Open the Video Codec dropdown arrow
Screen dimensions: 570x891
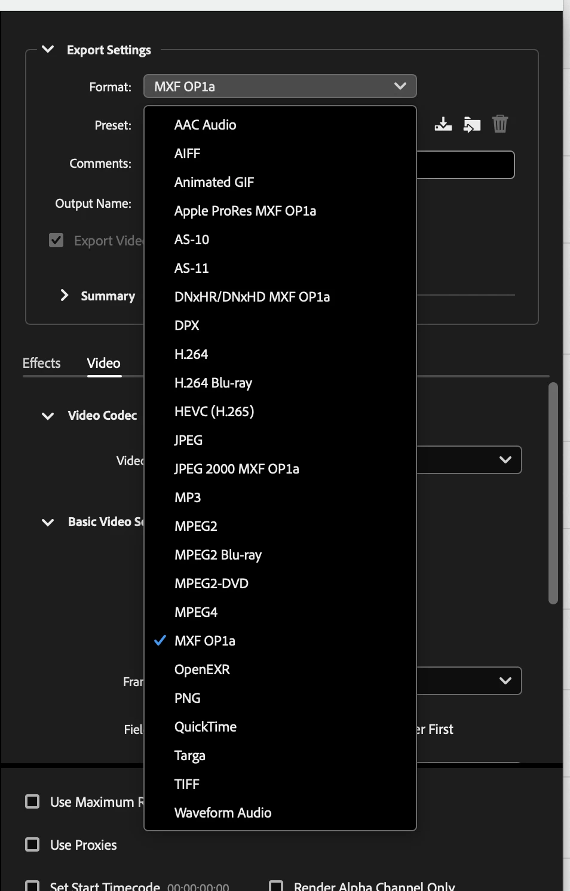pos(505,460)
